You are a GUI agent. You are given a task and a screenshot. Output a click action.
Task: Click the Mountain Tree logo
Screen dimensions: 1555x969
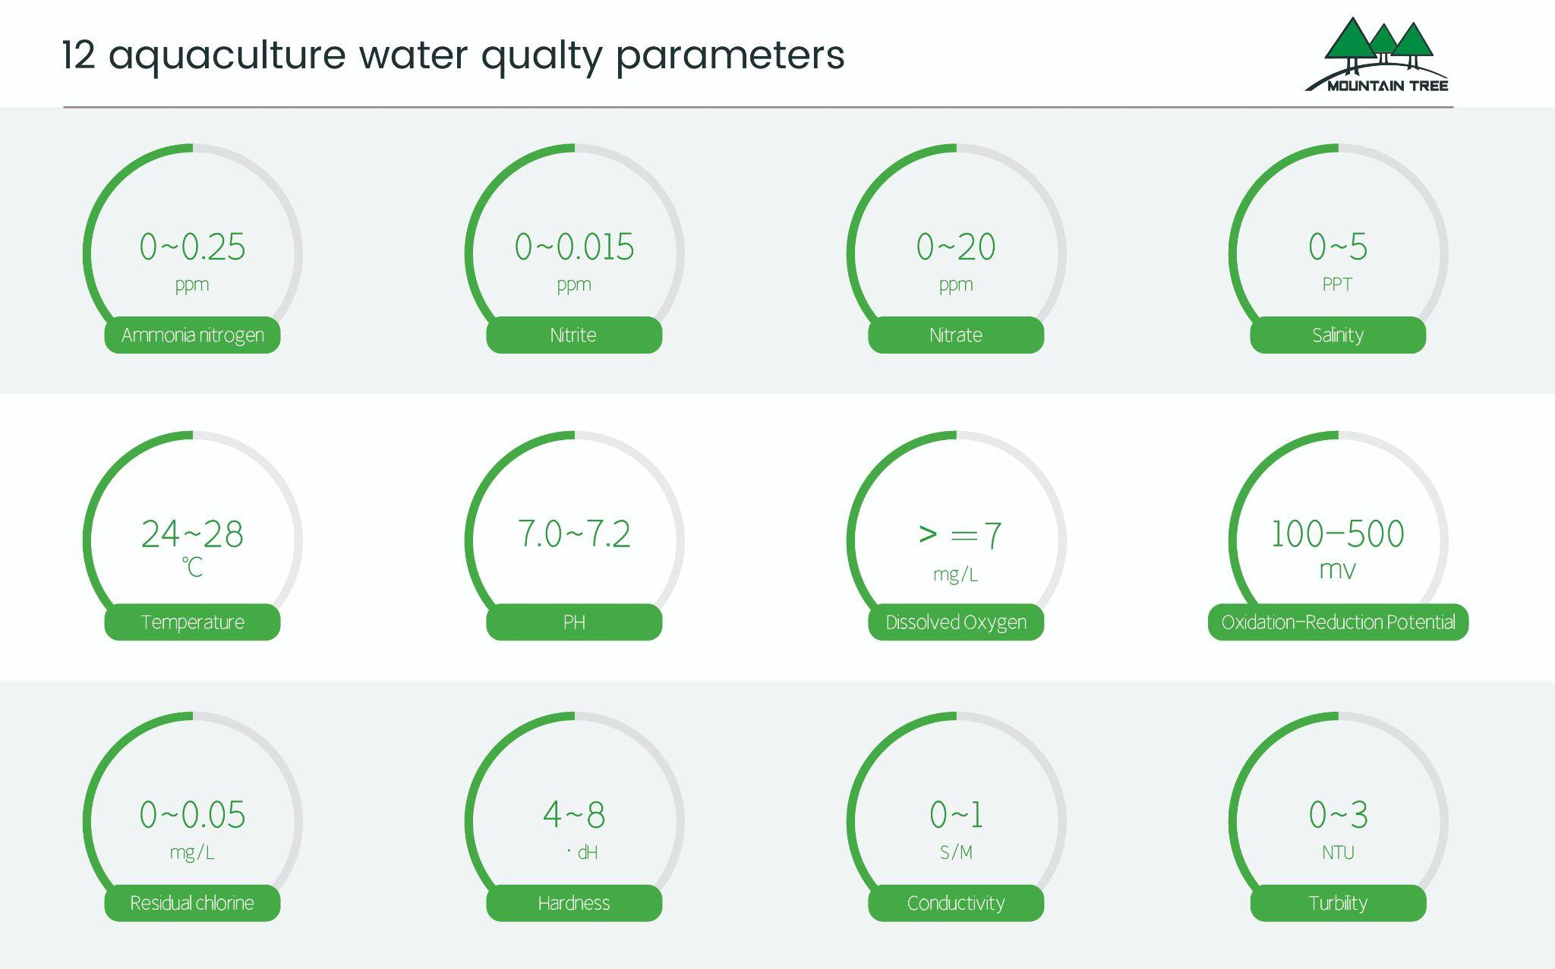coord(1377,55)
